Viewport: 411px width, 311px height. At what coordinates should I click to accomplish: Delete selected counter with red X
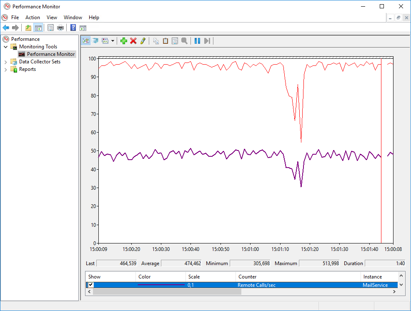point(133,41)
